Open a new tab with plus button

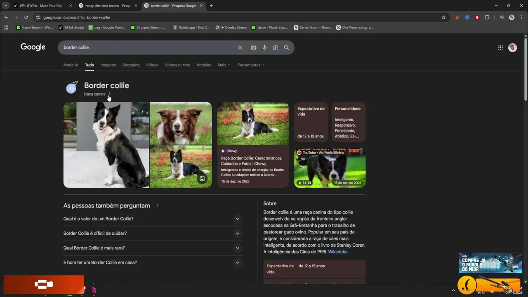point(211,6)
